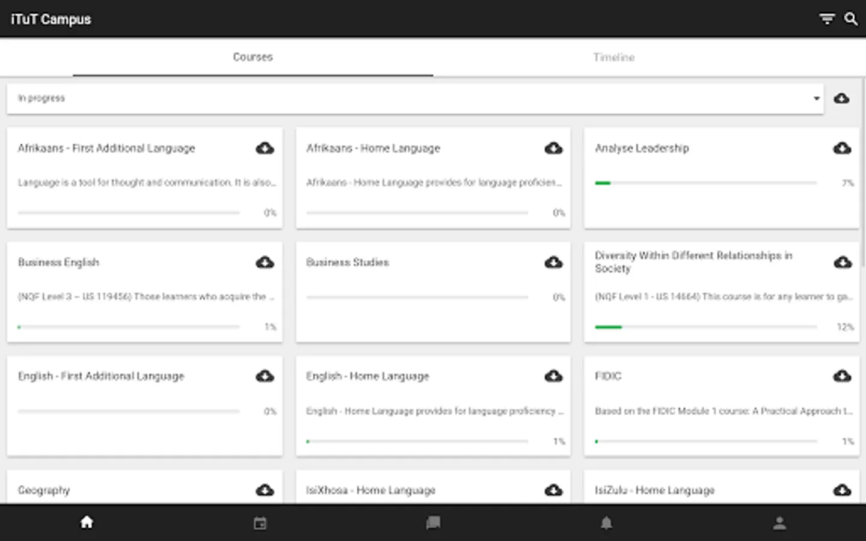This screenshot has height=541, width=866.
Task: Click the iTuT Campus app title
Action: click(x=51, y=19)
